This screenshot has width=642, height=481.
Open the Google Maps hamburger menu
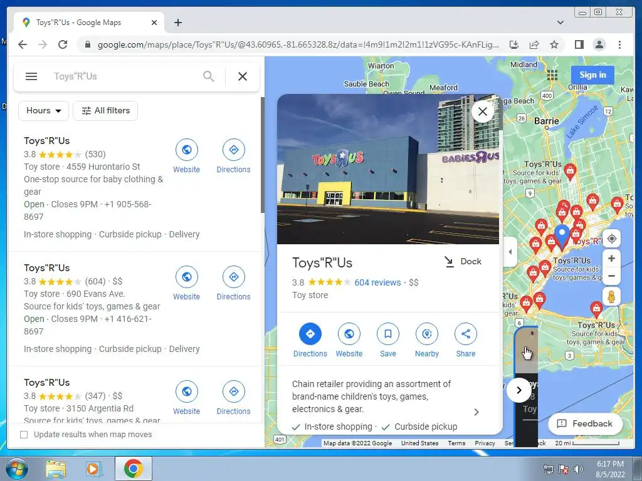click(31, 76)
